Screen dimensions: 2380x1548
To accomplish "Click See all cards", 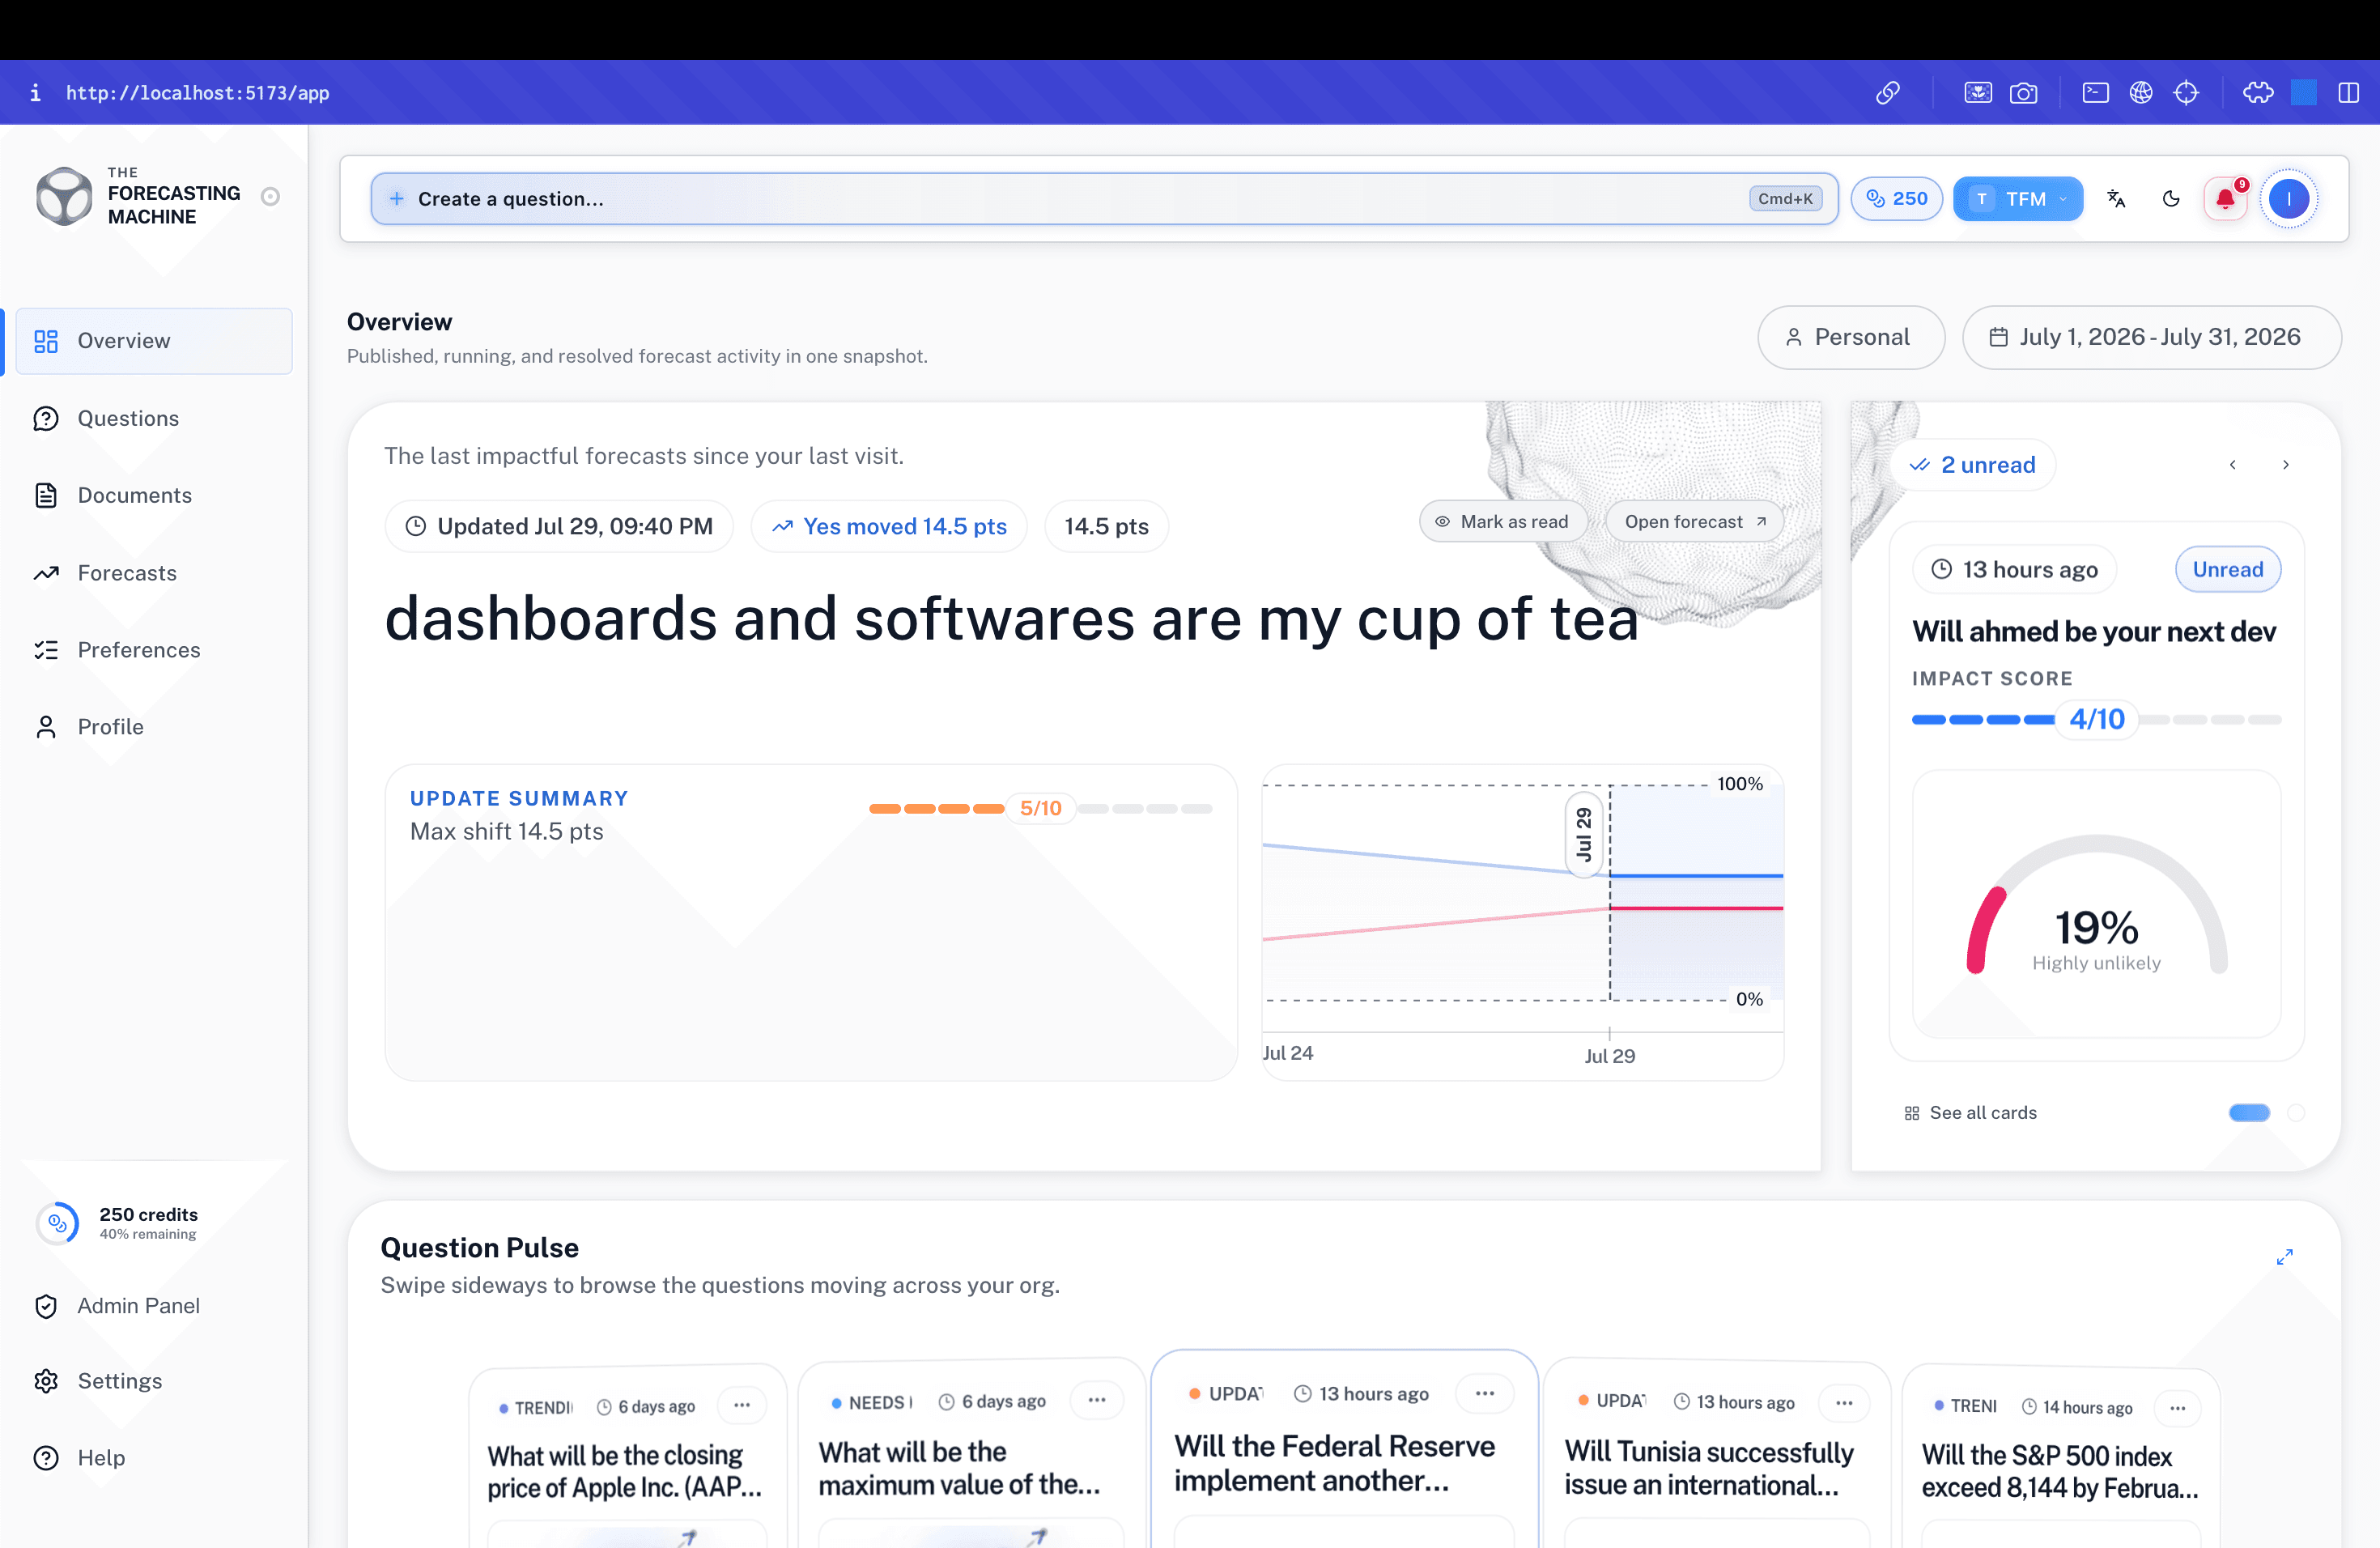I will coord(1970,1113).
